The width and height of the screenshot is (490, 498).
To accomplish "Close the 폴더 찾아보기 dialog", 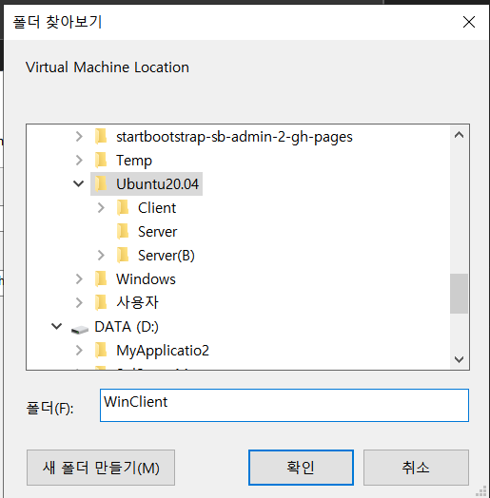I will click(x=469, y=22).
